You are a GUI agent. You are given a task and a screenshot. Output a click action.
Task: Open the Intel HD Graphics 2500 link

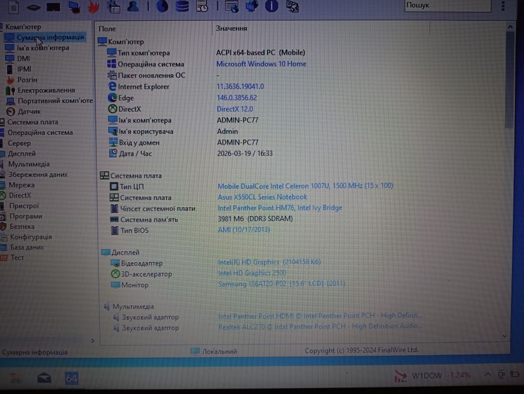click(252, 273)
